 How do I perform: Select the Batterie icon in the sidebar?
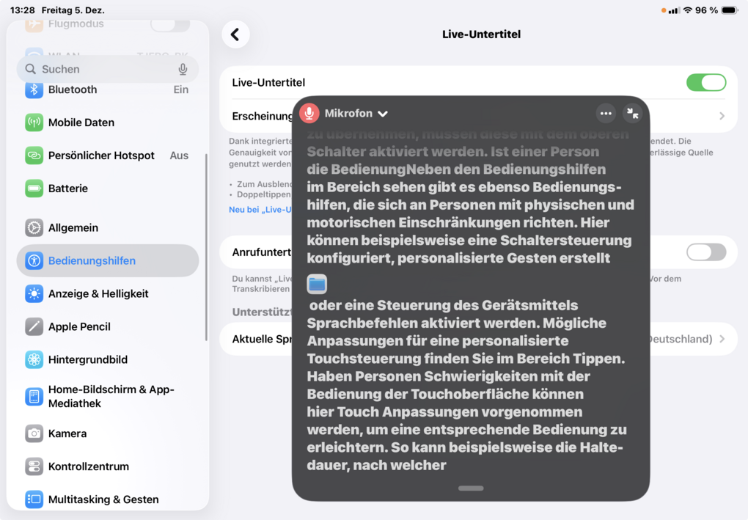click(x=34, y=188)
